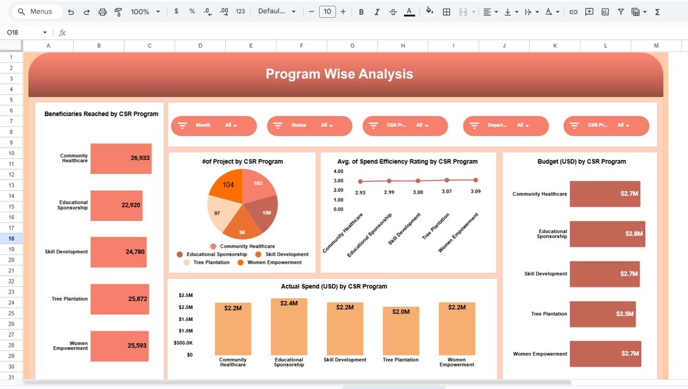Open the Default font family dropdown
This screenshot has width=688, height=389.
coord(277,11)
